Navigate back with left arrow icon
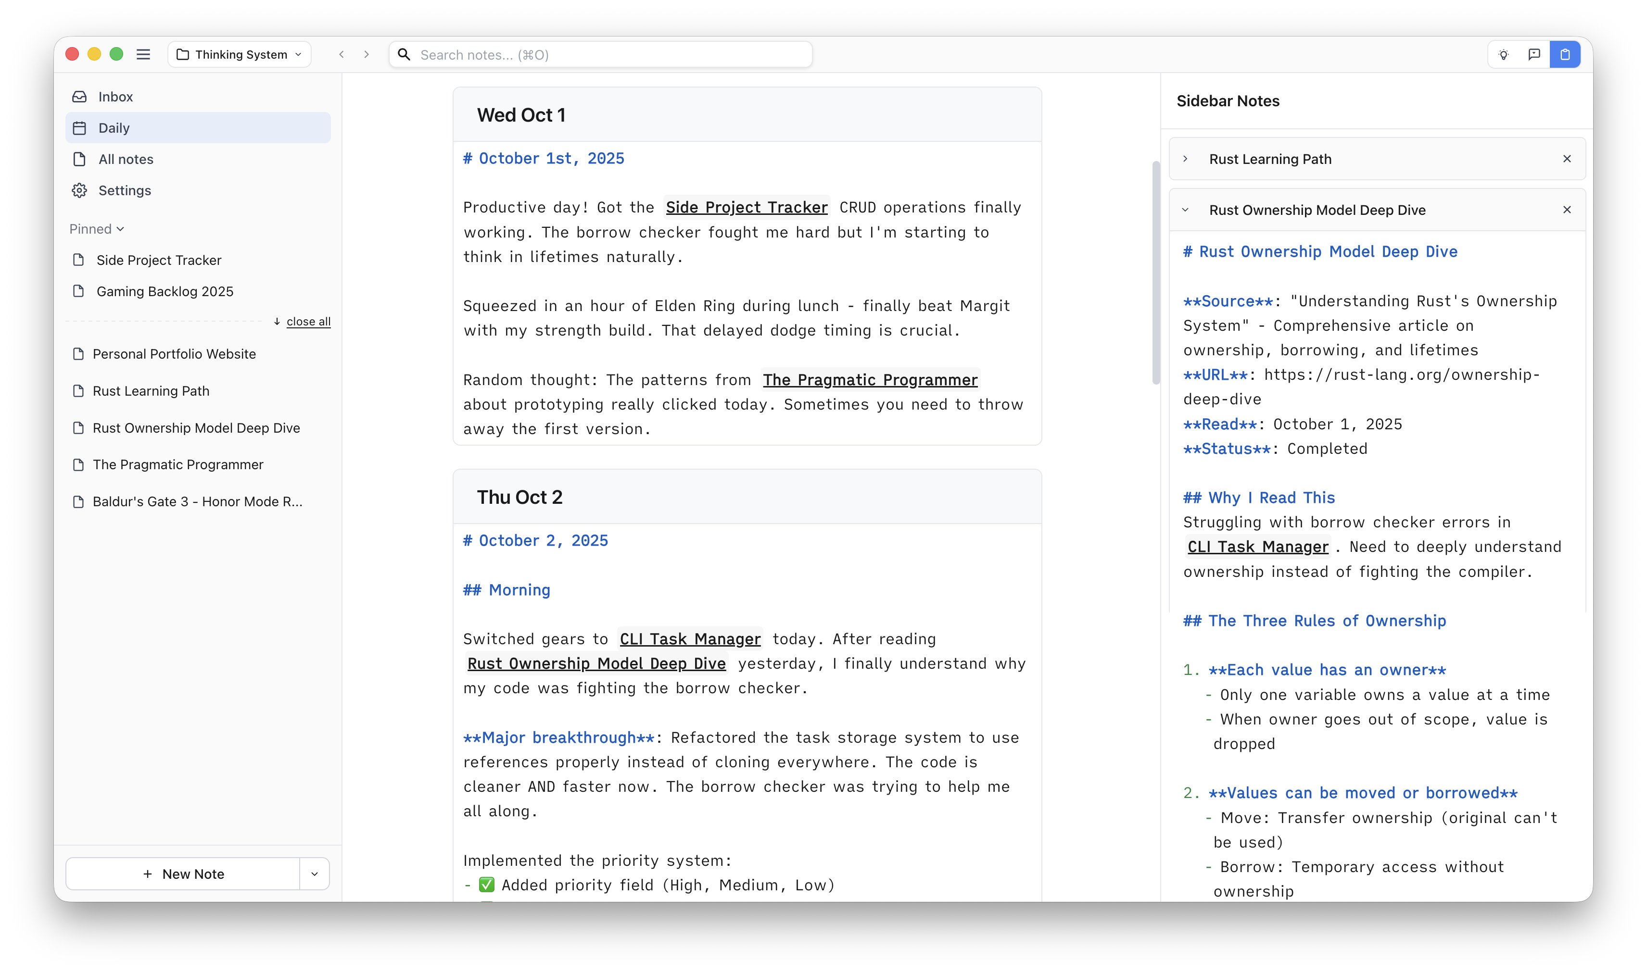 (x=341, y=54)
